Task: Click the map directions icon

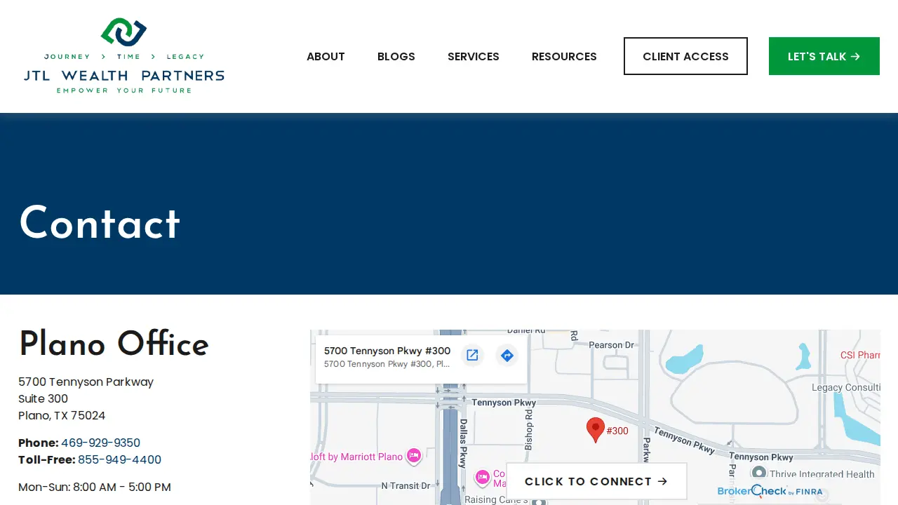Action: 507,356
